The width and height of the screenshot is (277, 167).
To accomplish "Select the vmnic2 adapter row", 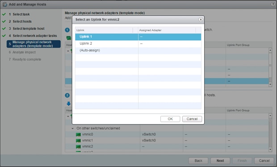I will [167, 146].
